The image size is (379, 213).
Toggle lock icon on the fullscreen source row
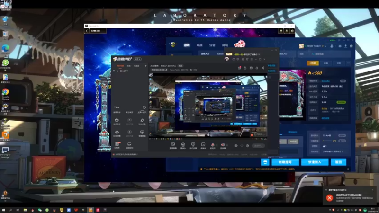coord(117,71)
